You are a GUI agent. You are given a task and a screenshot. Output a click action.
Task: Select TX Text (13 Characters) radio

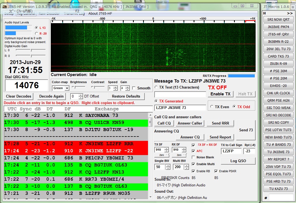[156, 87]
